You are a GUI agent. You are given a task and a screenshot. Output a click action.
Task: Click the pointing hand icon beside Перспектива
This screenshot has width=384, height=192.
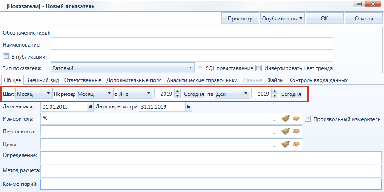click(296, 132)
